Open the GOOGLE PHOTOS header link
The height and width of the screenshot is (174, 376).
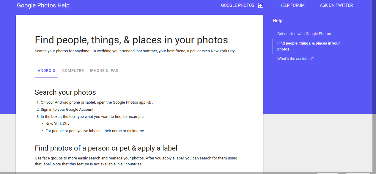click(238, 5)
